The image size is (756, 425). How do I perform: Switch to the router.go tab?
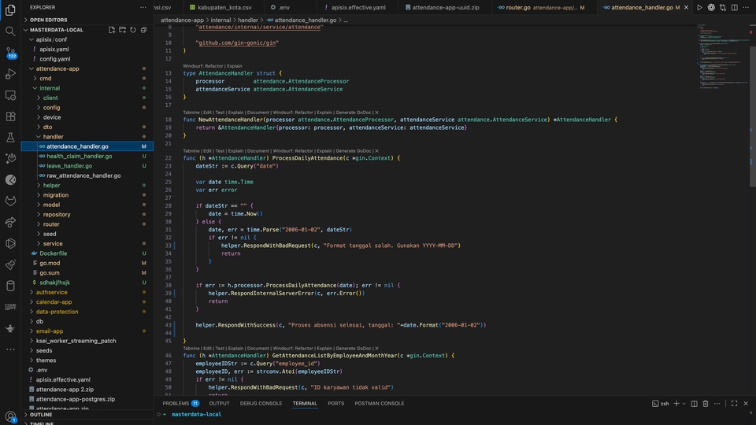[517, 7]
